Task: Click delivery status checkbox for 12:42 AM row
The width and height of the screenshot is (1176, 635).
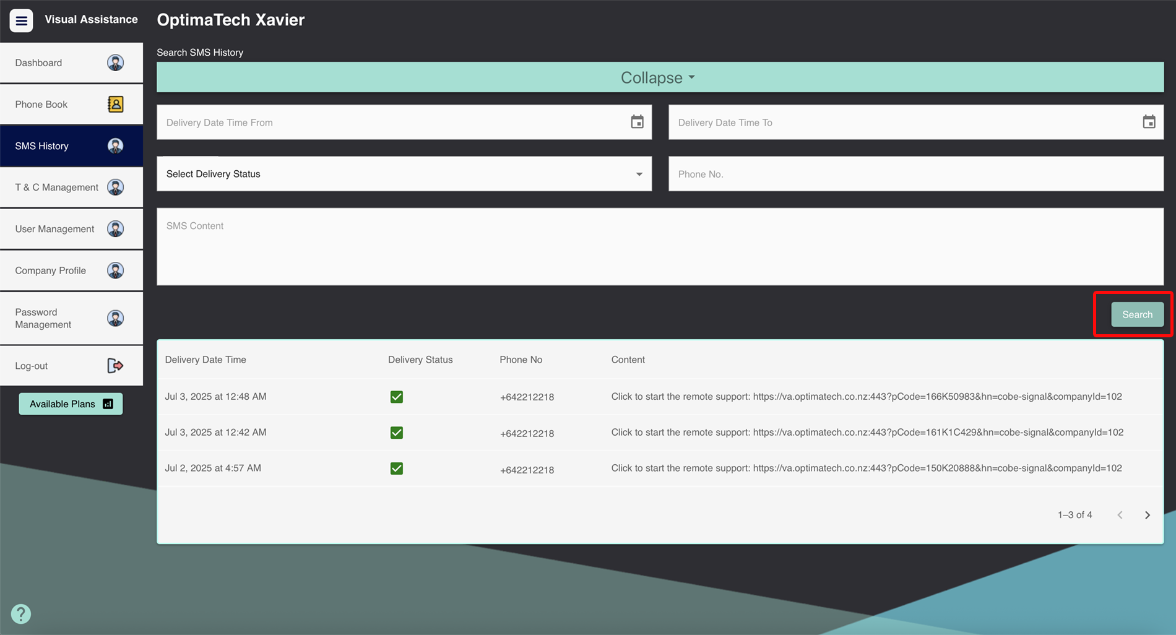Action: pyautogui.click(x=397, y=433)
